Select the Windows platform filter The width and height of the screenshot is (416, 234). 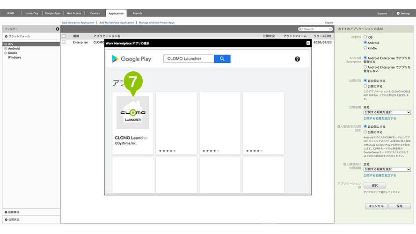pyautogui.click(x=15, y=57)
